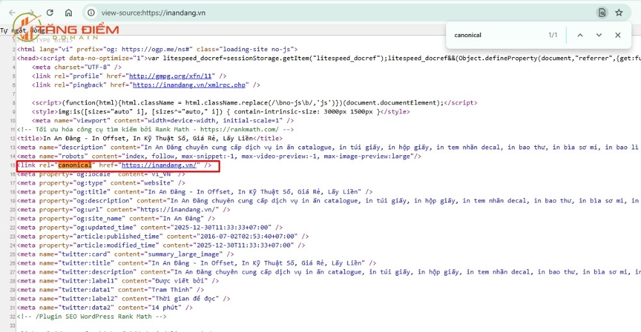Viewport: 641px width, 332px height.
Task: Click the highlighted word canonical in source
Action: point(75,165)
